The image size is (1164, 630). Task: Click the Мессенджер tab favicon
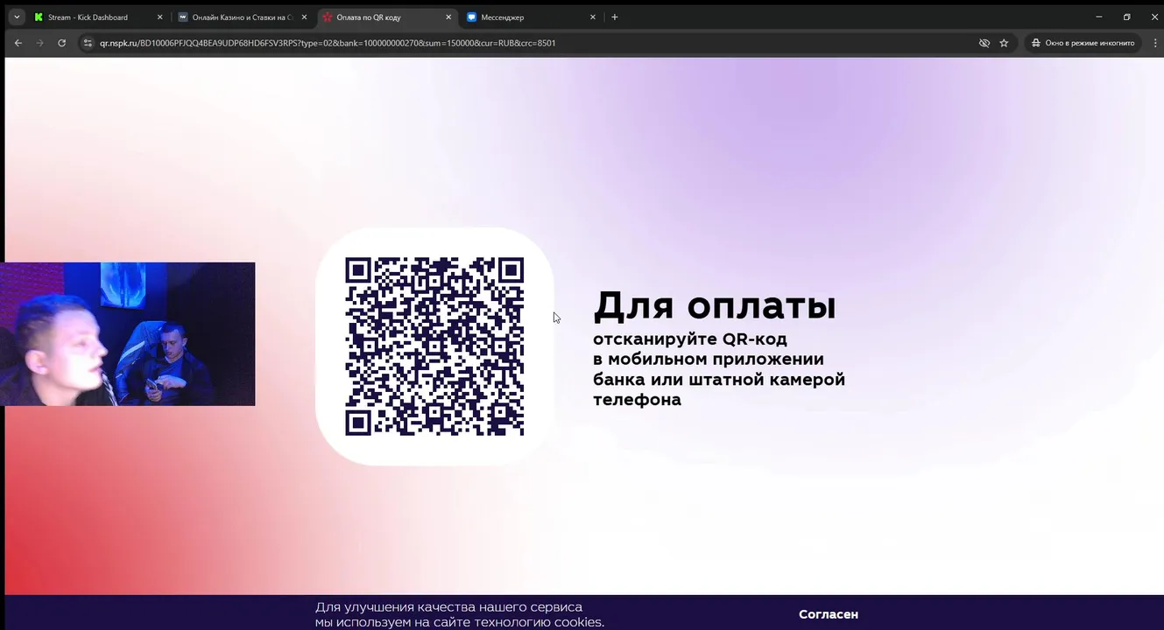coord(472,17)
